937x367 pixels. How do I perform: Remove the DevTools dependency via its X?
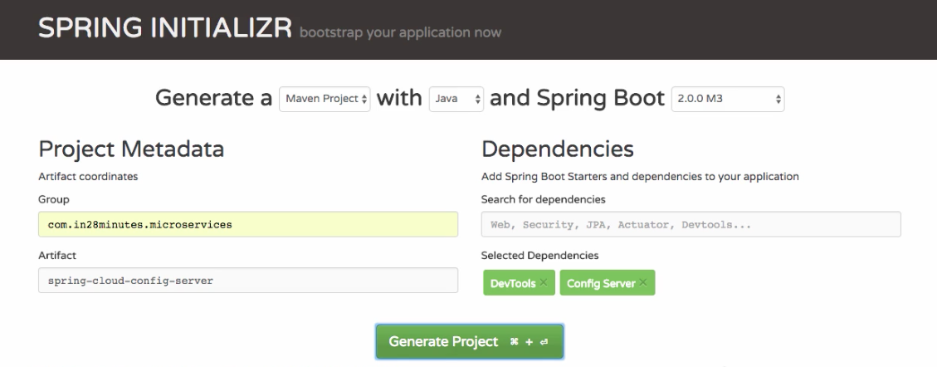pyautogui.click(x=544, y=282)
